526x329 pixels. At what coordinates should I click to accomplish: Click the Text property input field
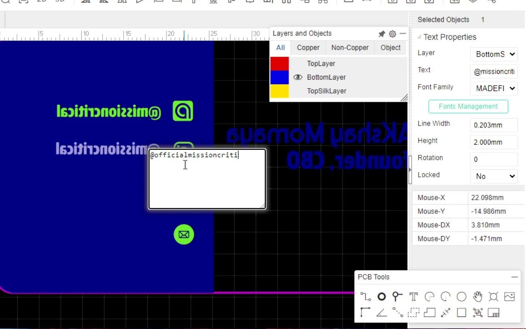pos(494,72)
